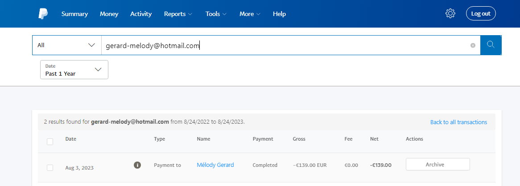Go to the Summary page
520x186 pixels.
click(x=74, y=14)
